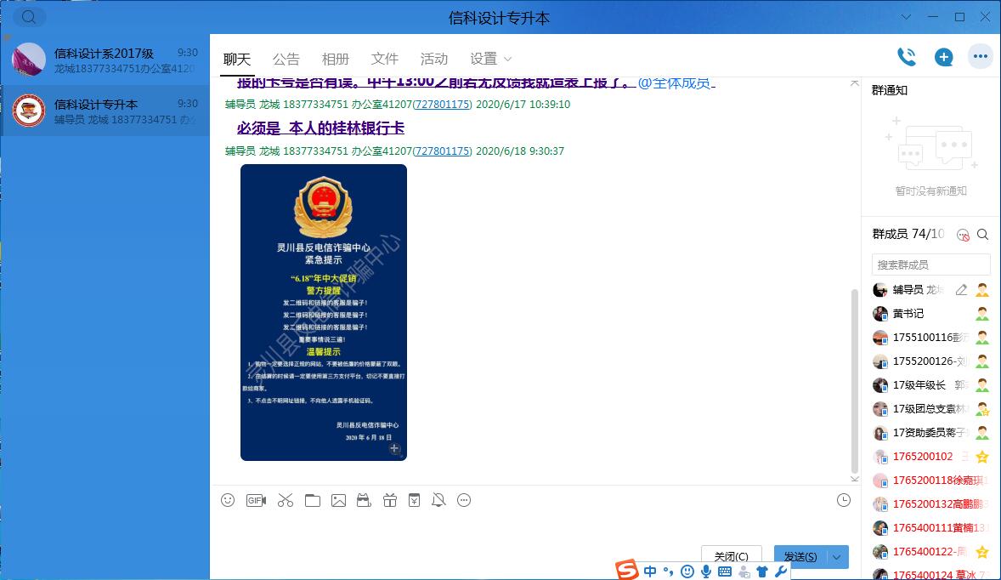Select the scissors screenshot tool
1001x580 pixels.
click(286, 500)
